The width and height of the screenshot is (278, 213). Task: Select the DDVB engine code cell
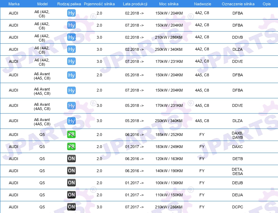tap(237, 37)
